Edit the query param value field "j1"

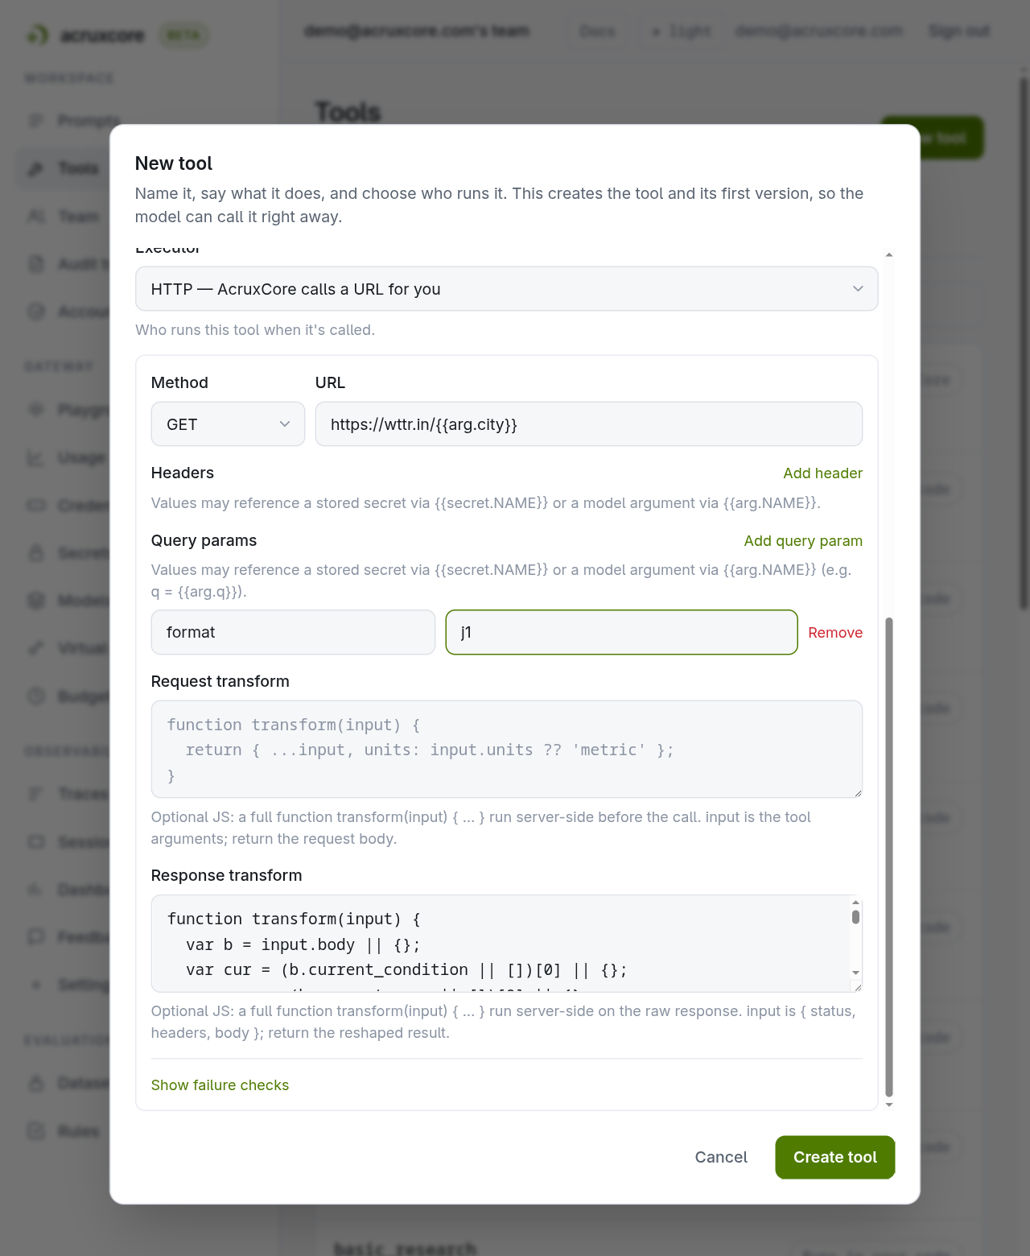click(621, 632)
